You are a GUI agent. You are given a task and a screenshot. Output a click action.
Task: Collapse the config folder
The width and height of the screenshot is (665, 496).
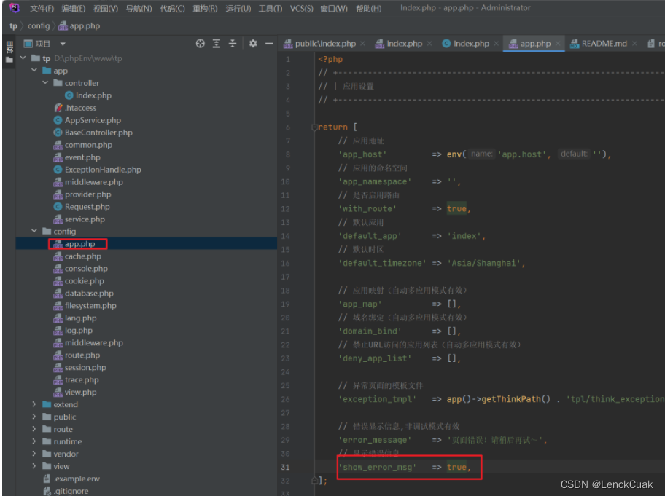(x=34, y=231)
